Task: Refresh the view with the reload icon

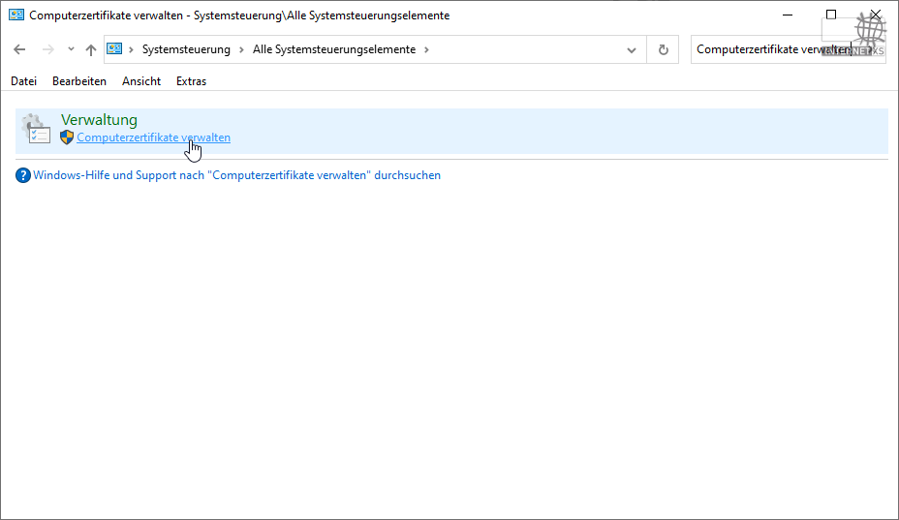Action: click(x=664, y=50)
